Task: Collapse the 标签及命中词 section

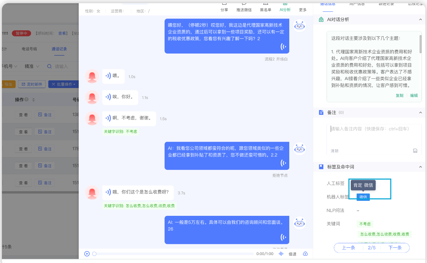Action: (420, 167)
